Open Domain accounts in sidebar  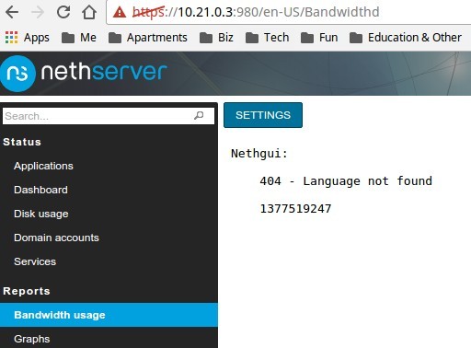point(56,238)
